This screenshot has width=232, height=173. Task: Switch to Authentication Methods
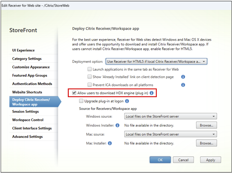point(32,84)
